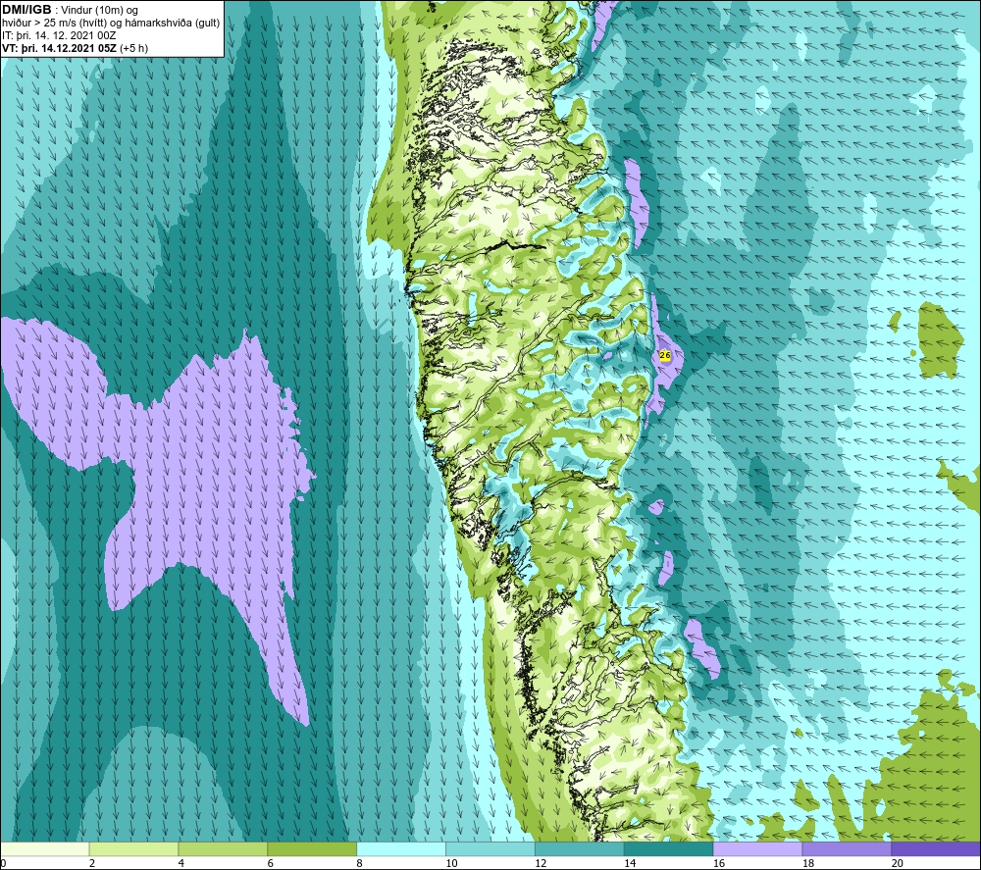
Task: Click the scale label 20
Action: tap(897, 863)
